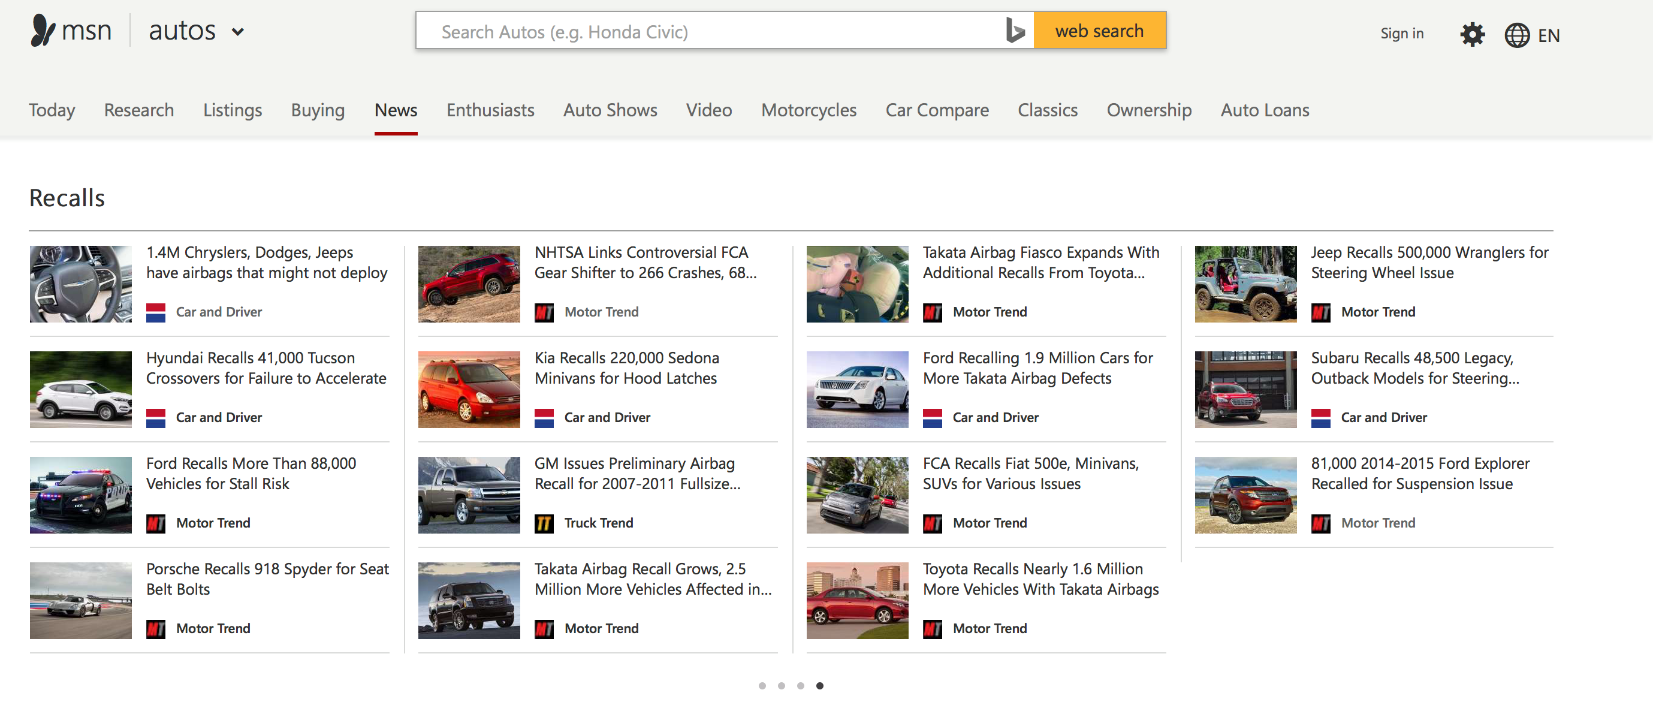The image size is (1653, 723).
Task: Go to the Auto Loans tab
Action: [x=1264, y=110]
